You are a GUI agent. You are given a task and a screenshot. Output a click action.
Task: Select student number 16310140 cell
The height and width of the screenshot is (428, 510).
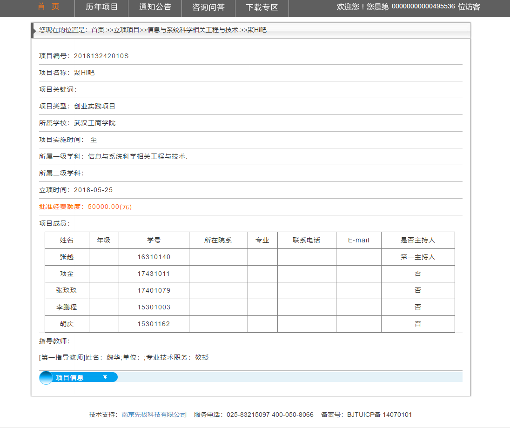154,257
